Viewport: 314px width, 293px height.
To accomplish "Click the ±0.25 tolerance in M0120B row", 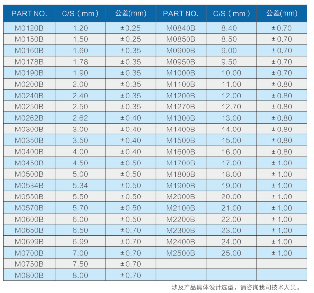I will pos(130,28).
